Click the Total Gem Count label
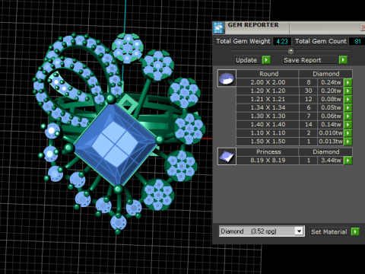The width and height of the screenshot is (365, 274). click(x=320, y=41)
